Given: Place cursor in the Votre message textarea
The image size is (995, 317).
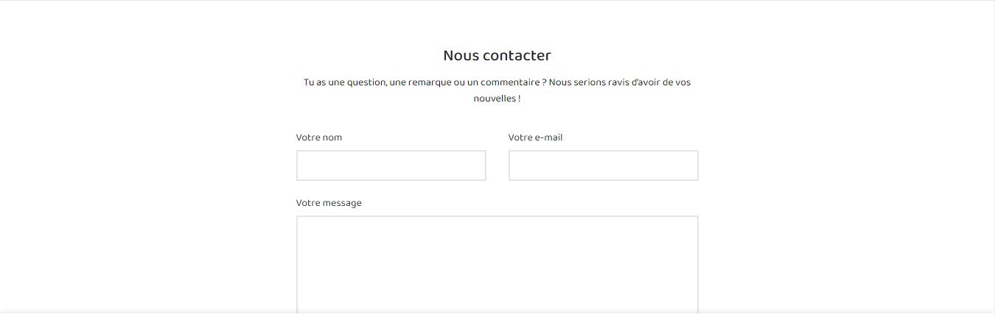Looking at the screenshot, I should 497,266.
